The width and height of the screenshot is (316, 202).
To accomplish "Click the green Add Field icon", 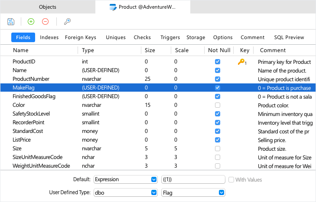I will click(x=31, y=22).
